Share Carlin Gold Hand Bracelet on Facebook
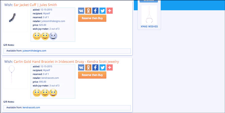Screen dimensions: 225x113 pyautogui.click(x=95, y=67)
